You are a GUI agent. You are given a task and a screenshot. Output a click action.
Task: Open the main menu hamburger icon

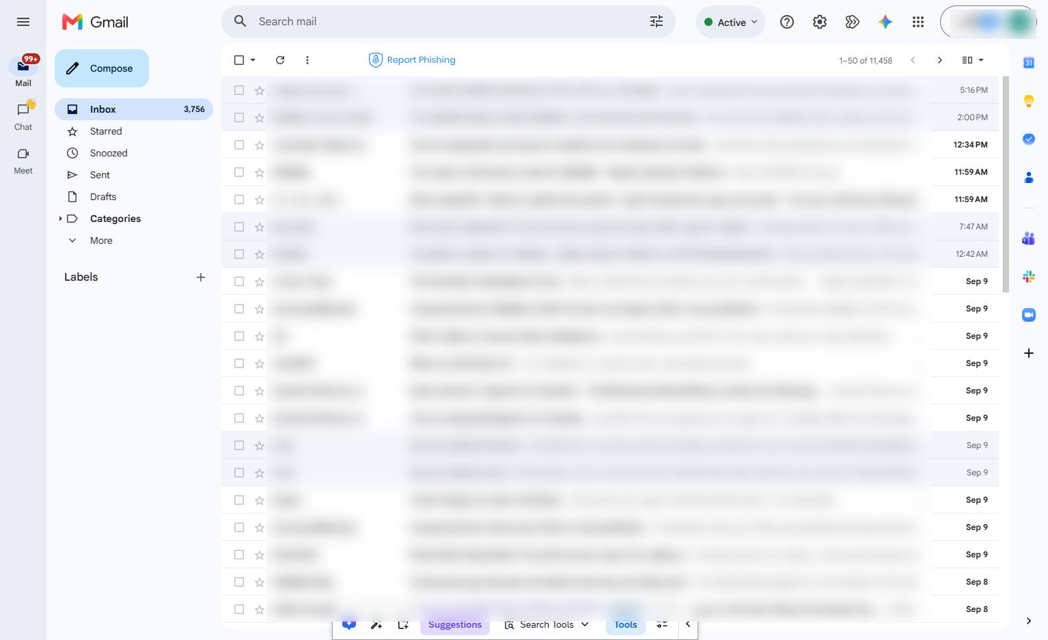(23, 22)
